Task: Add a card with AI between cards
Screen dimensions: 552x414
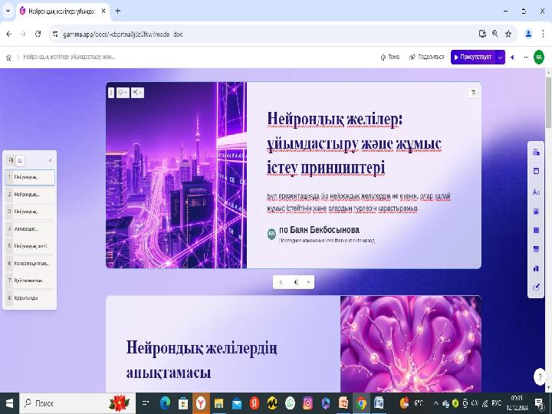Action: 296,282
